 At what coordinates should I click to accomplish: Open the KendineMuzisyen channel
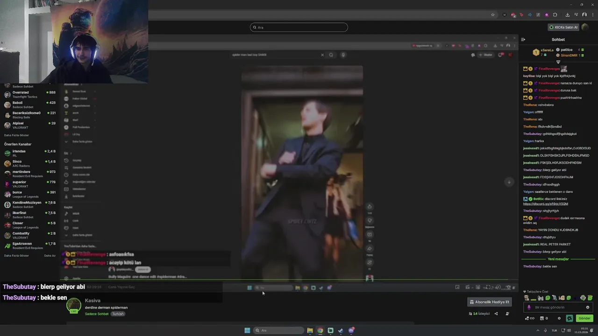30,204
